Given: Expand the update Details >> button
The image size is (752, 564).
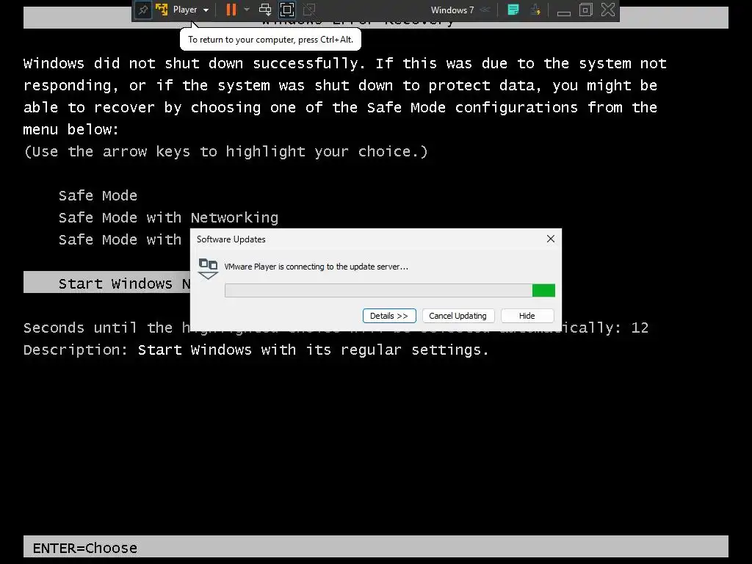Looking at the screenshot, I should pyautogui.click(x=389, y=316).
